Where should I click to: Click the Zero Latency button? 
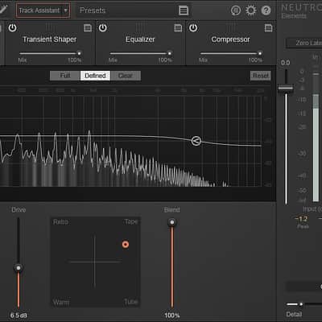coord(304,43)
